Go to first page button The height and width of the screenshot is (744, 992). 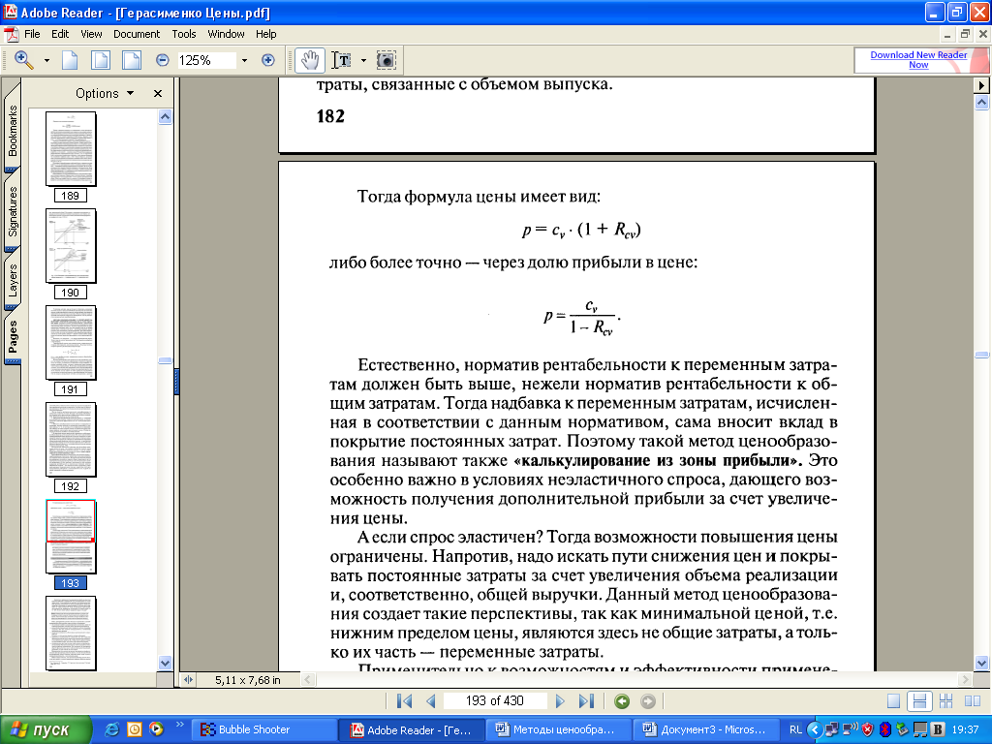click(404, 701)
